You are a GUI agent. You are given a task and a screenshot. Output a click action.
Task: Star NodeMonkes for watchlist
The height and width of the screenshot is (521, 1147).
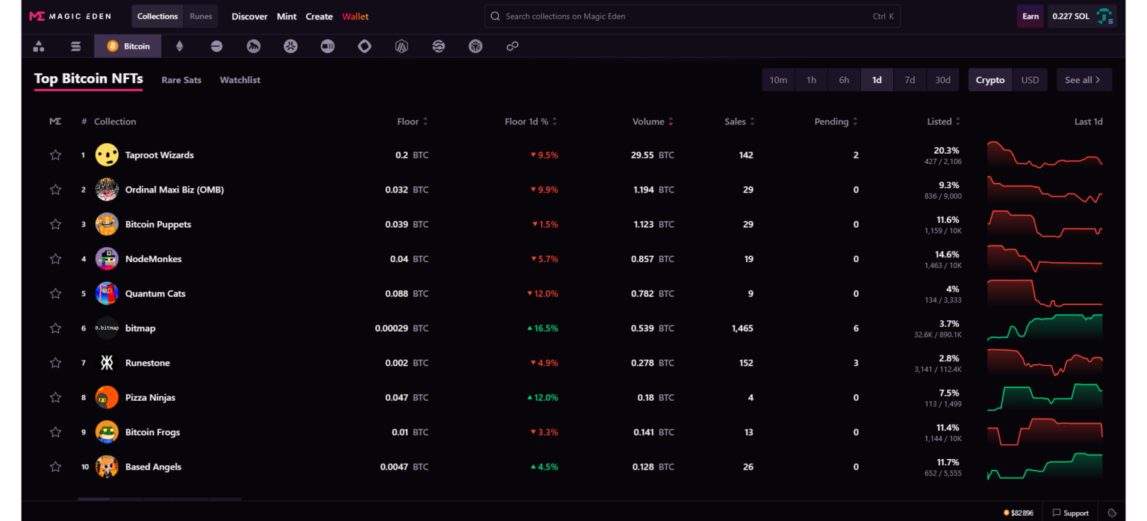[x=55, y=259]
